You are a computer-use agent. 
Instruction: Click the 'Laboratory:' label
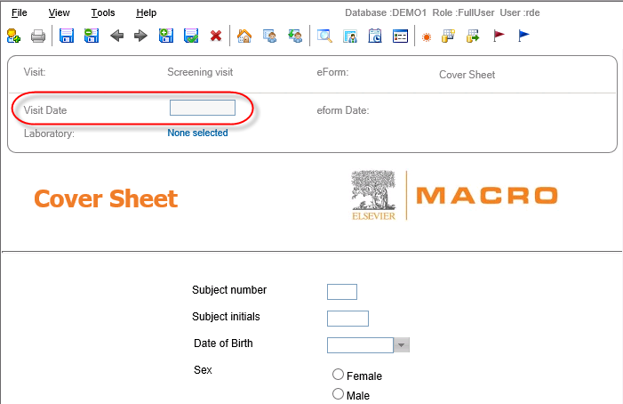coord(49,133)
